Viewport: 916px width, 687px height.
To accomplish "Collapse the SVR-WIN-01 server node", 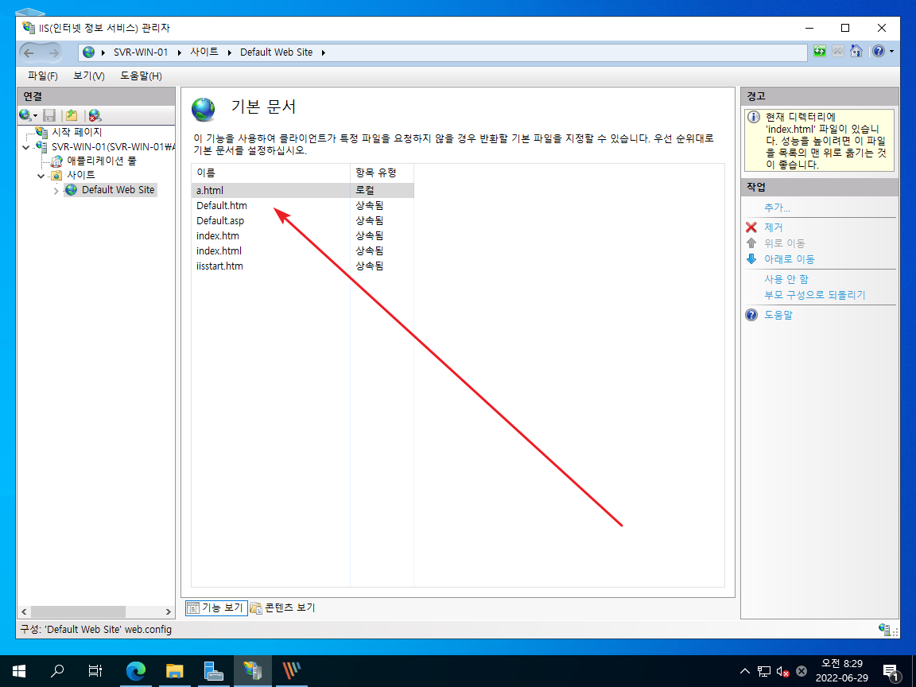I will 25,147.
